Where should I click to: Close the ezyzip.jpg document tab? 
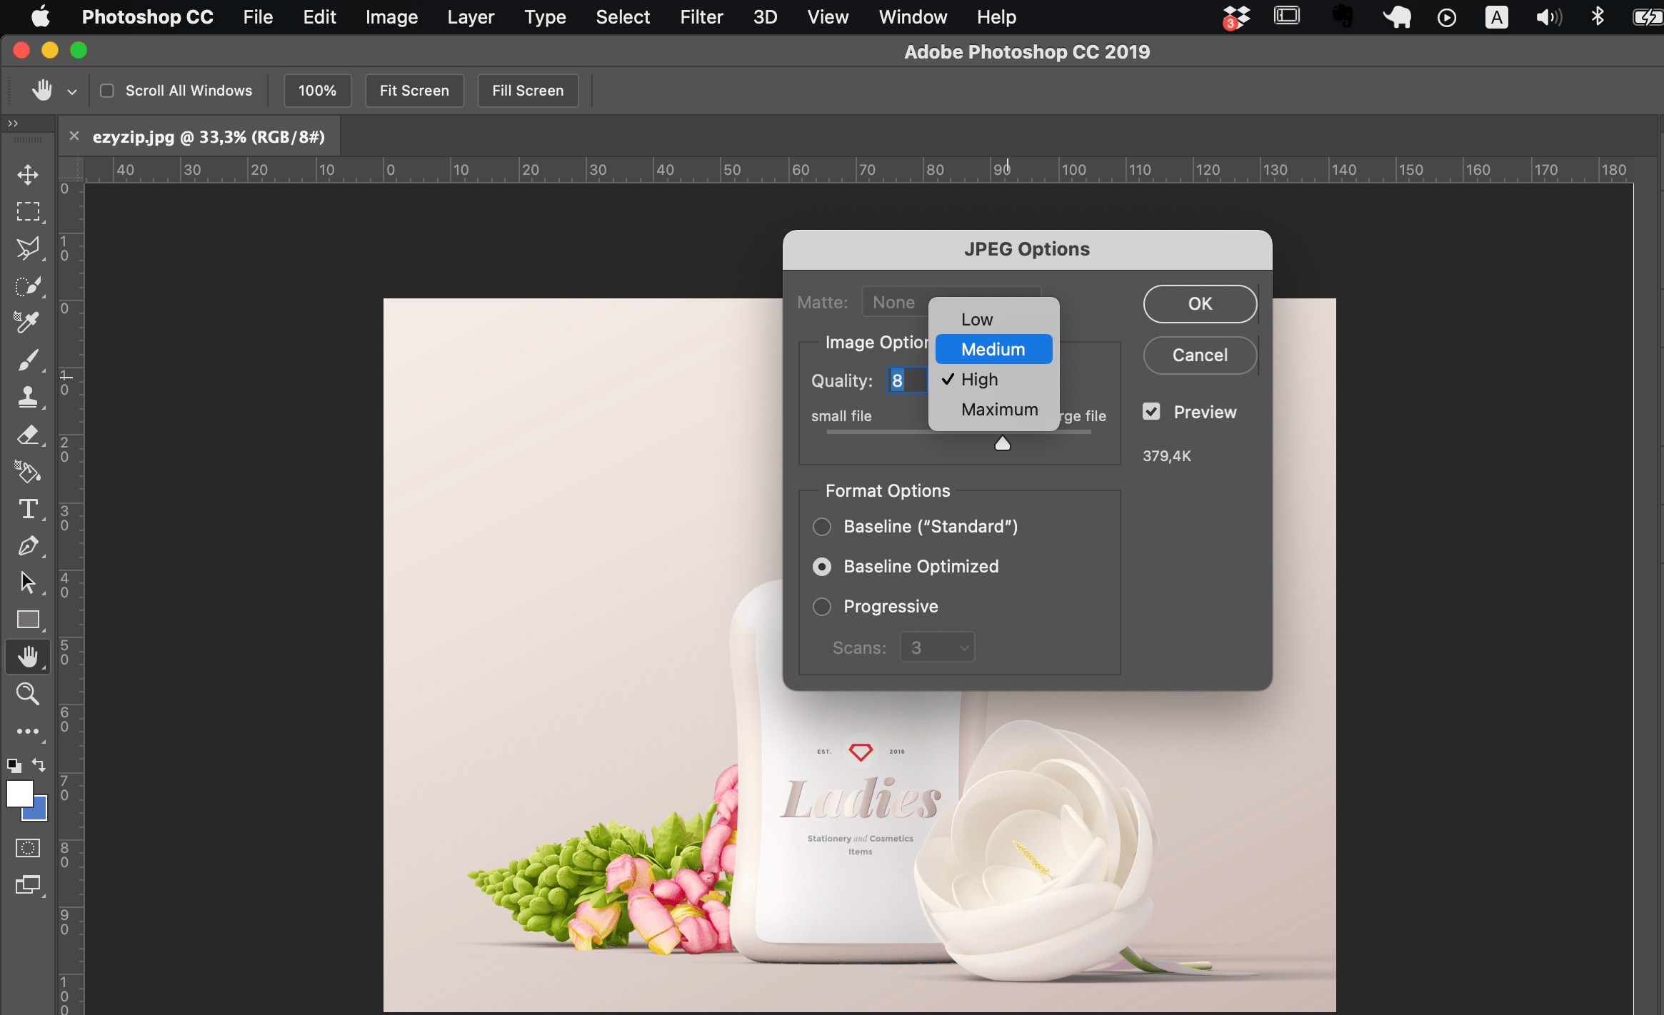74,136
